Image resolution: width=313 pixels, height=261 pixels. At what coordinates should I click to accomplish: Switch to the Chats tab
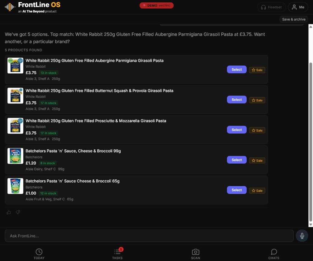point(274,254)
